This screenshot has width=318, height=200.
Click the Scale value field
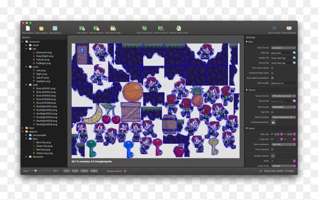pyautogui.click(x=282, y=161)
